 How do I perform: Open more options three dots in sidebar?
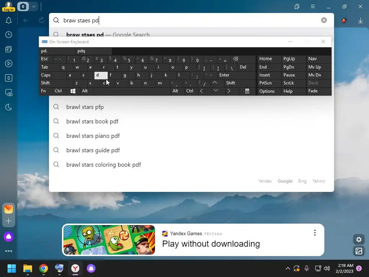pyautogui.click(x=9, y=251)
